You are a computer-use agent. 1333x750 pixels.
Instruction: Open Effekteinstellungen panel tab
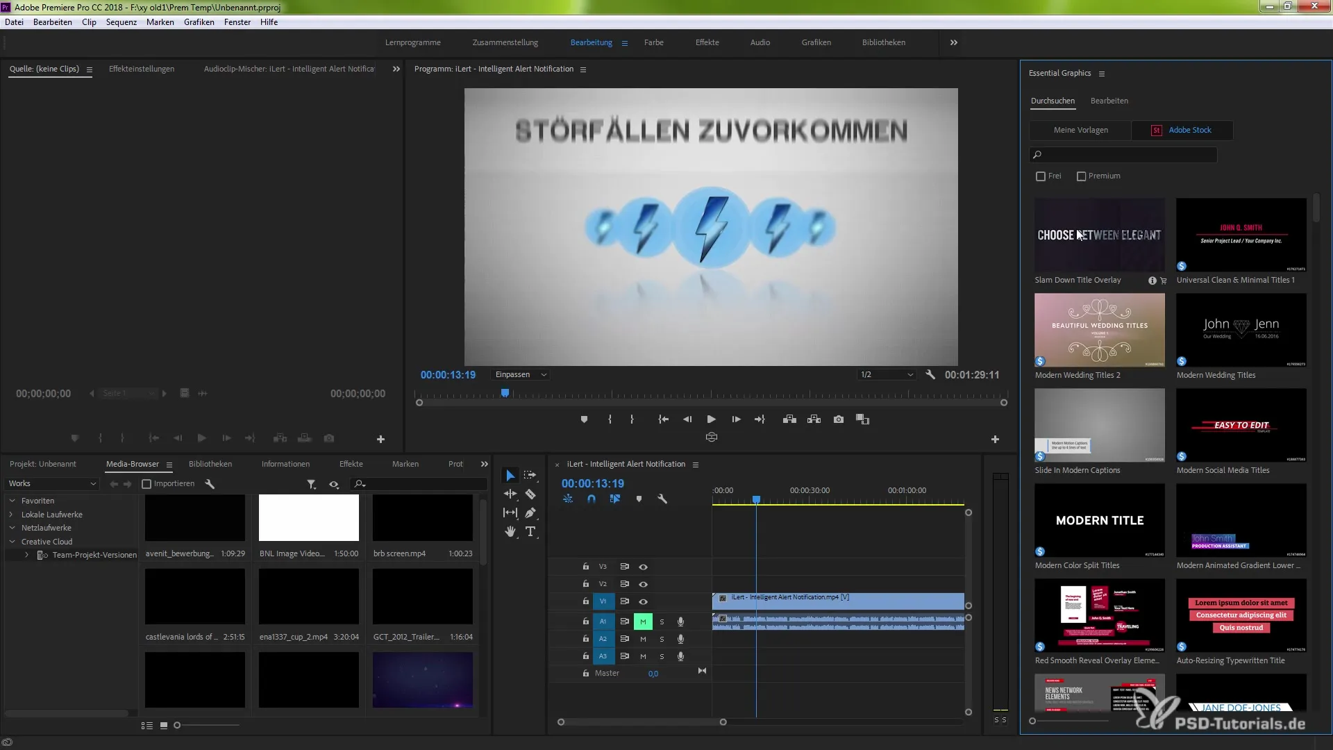pos(142,69)
